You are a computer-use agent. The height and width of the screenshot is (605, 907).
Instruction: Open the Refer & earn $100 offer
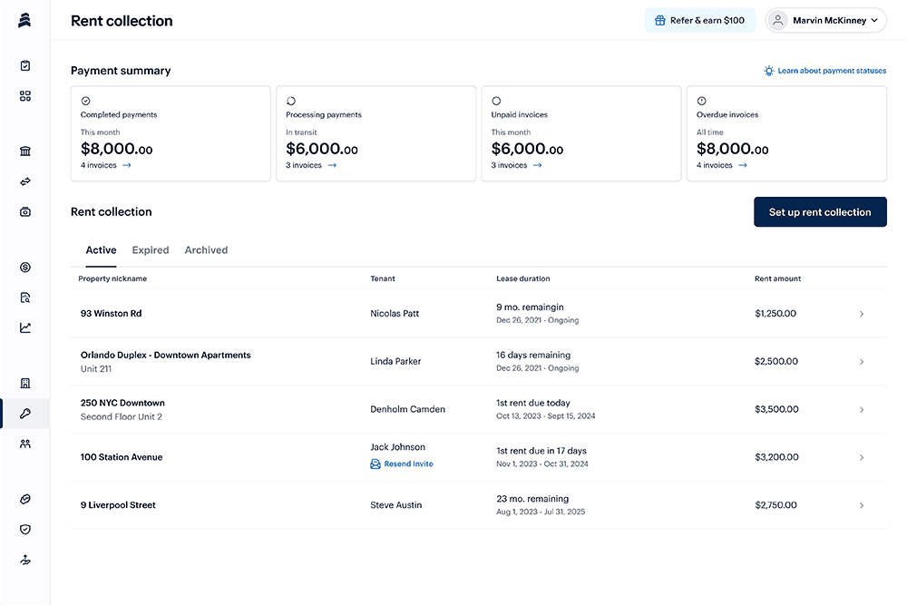point(700,20)
